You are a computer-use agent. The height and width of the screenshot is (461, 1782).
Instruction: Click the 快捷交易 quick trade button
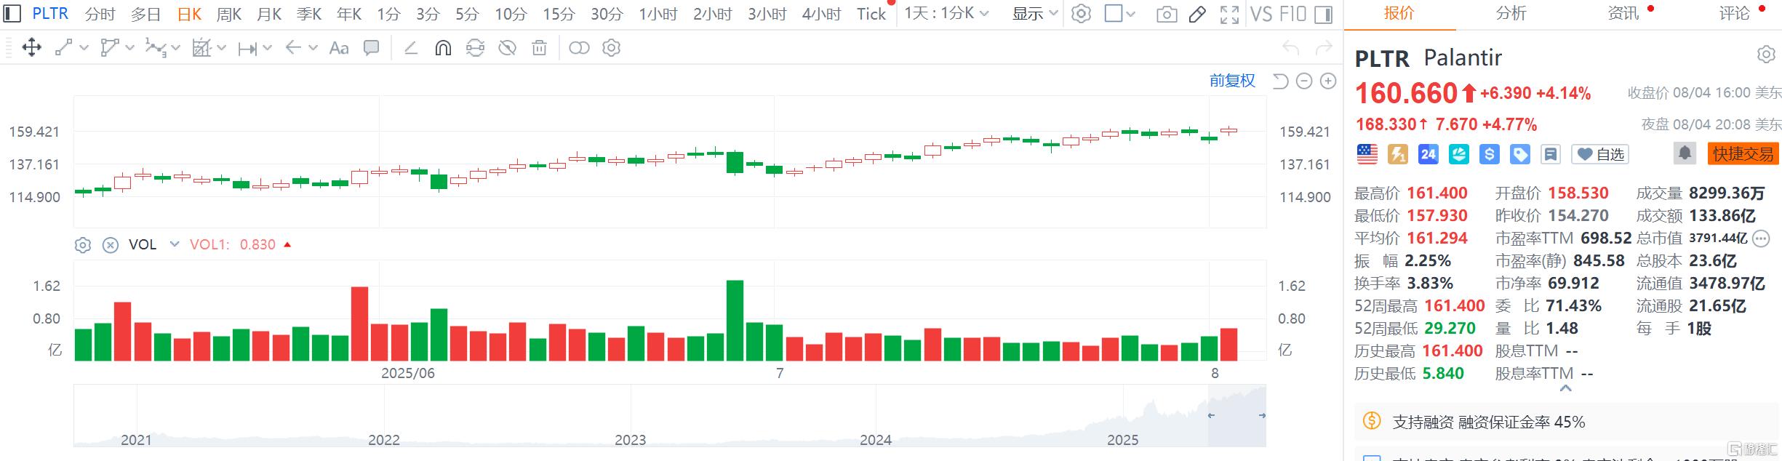pyautogui.click(x=1743, y=154)
